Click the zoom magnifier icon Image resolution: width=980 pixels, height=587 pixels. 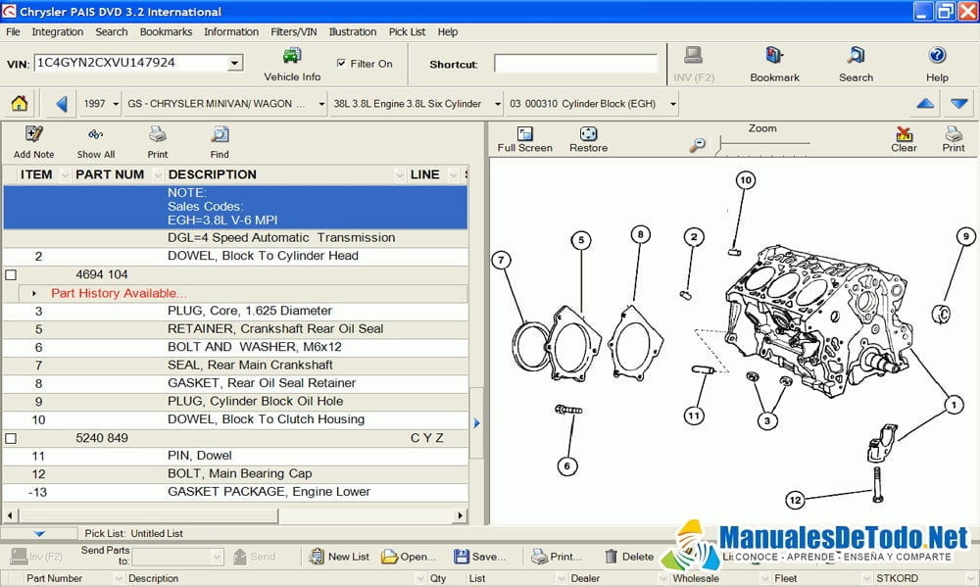tap(698, 145)
